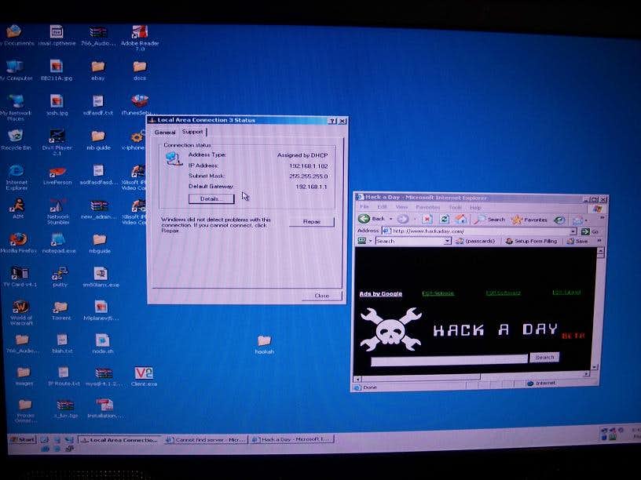
Task: Click the Repair button
Action: click(x=312, y=222)
